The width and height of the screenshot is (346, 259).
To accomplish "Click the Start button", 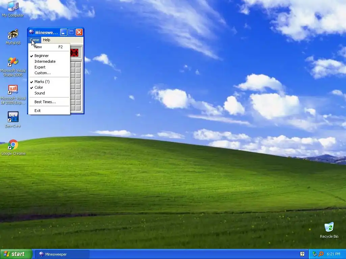I will [x=16, y=254].
